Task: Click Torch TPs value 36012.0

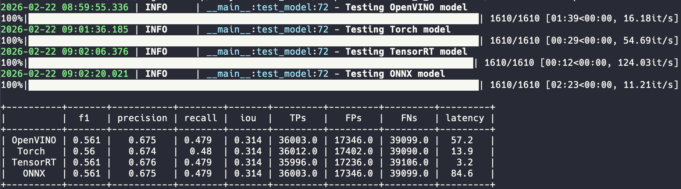Action: [298, 151]
